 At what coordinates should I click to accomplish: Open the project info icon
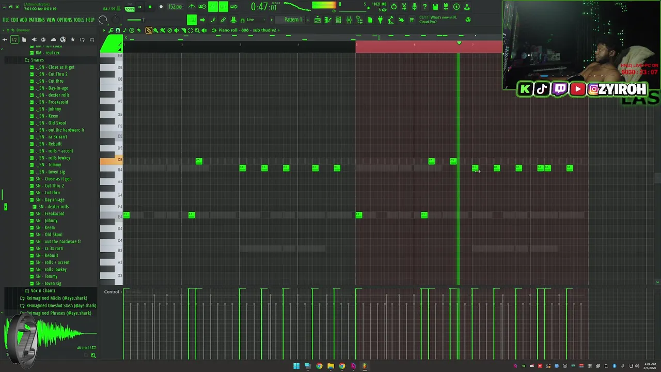tap(457, 7)
